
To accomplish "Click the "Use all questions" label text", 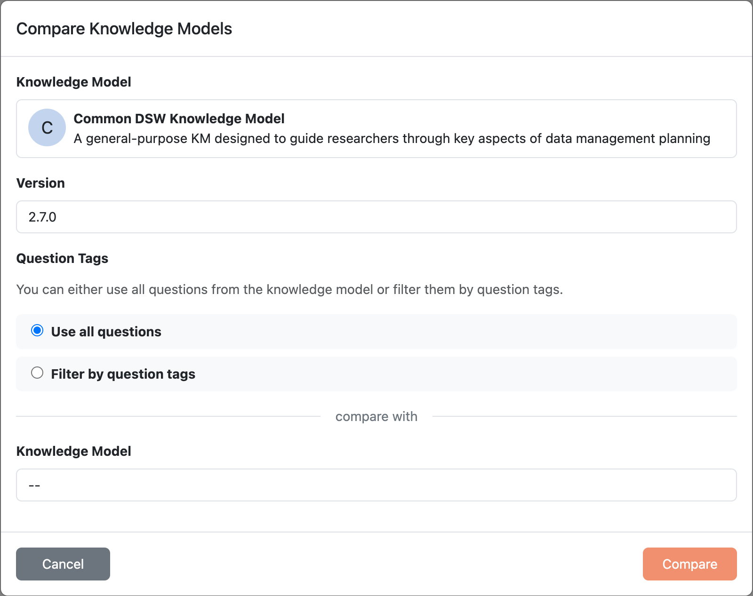I will tap(106, 332).
